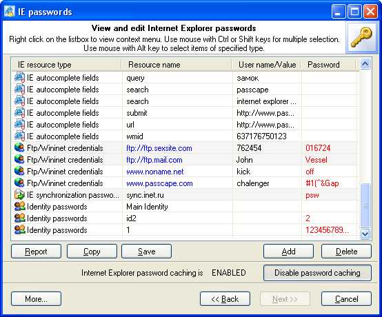Viewport: 382px width, 317px height.
Task: Select the Main Identity resource name
Action: [147, 207]
